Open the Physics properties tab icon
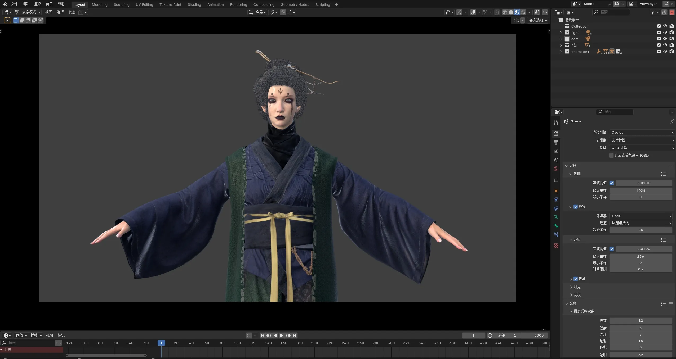This screenshot has height=359, width=676. (556, 199)
